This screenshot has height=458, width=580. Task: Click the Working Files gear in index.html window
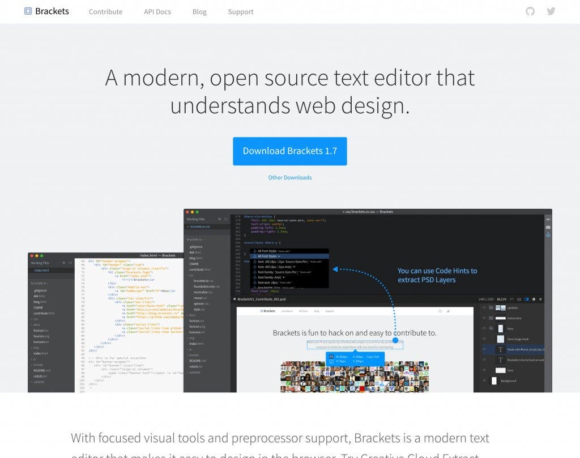[x=63, y=263]
